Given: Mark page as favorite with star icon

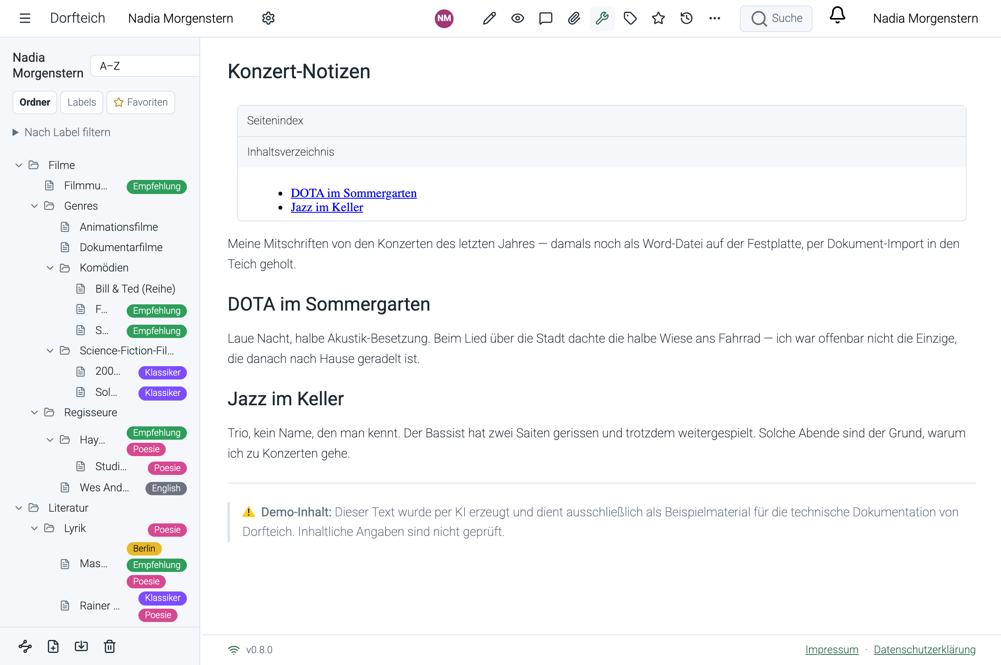Looking at the screenshot, I should click(x=658, y=18).
